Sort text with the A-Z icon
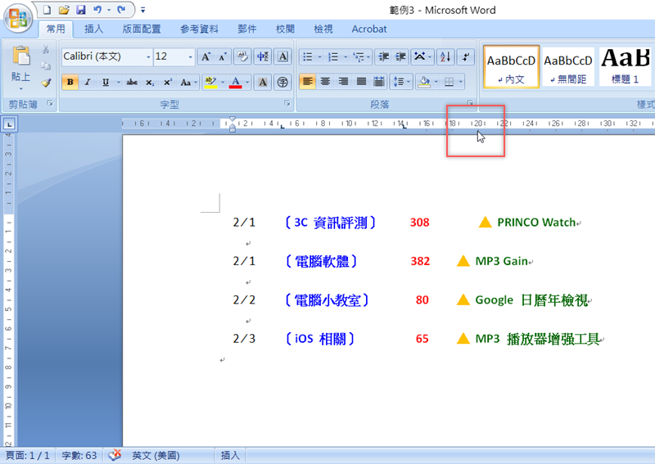The image size is (655, 464). [445, 56]
